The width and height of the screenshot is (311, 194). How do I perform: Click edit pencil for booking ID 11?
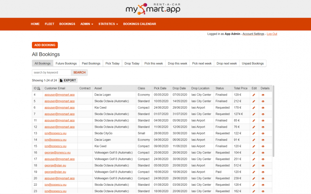coord(254,120)
